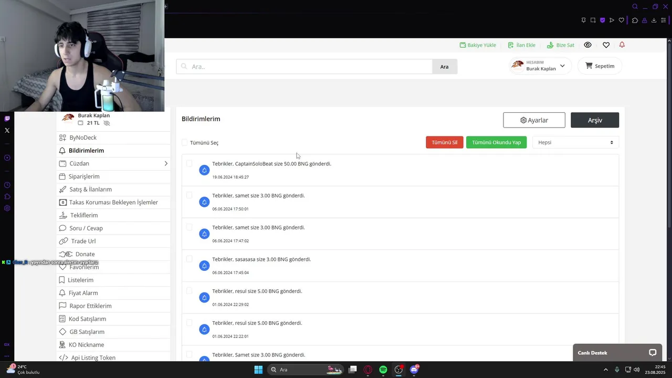Click the GX corner icon in sidebar
Viewport: 672px width, 378px height.
[7, 344]
